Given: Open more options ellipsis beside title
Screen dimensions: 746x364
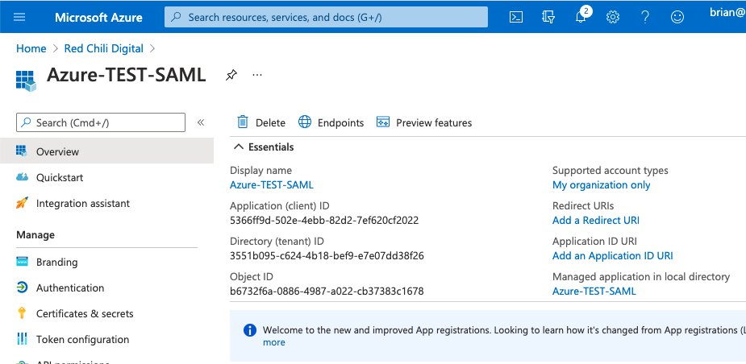Looking at the screenshot, I should click(x=257, y=75).
